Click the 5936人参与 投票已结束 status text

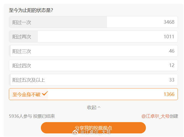click(x=32, y=116)
